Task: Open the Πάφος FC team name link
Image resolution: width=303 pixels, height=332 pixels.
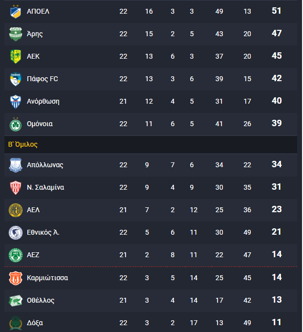Action: pyautogui.click(x=43, y=79)
